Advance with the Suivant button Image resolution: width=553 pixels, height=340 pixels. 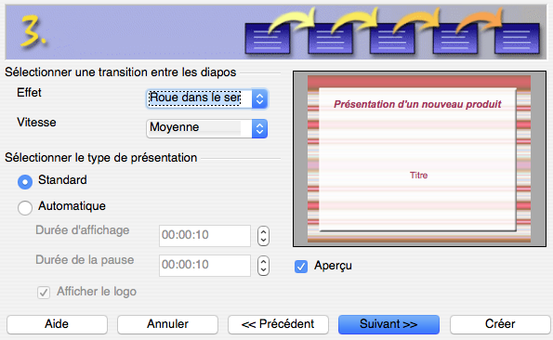coord(388,324)
